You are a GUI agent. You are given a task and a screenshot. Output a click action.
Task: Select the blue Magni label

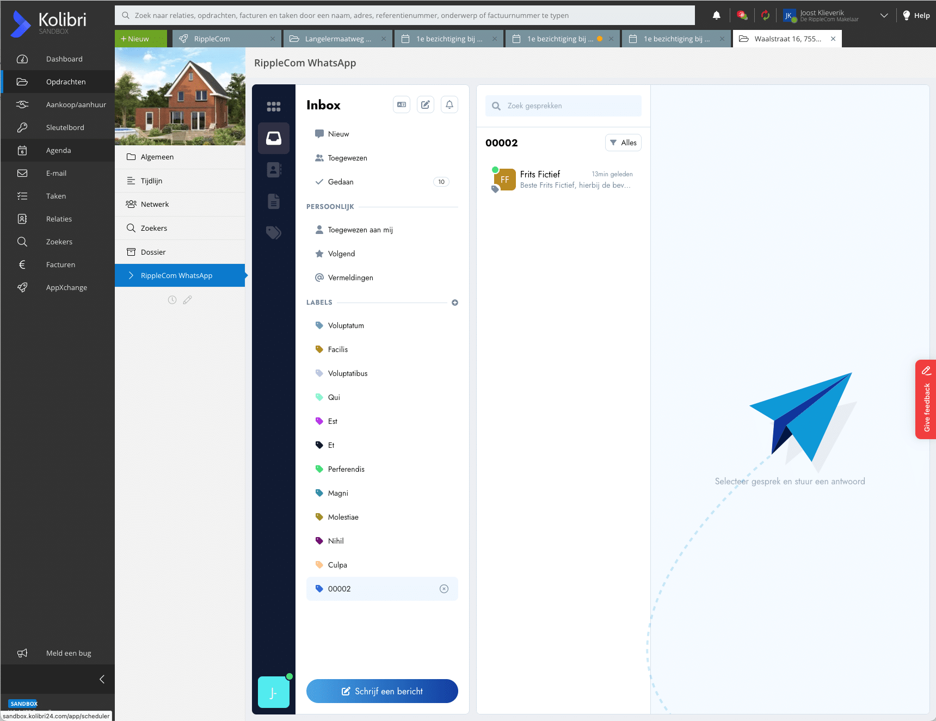(338, 493)
